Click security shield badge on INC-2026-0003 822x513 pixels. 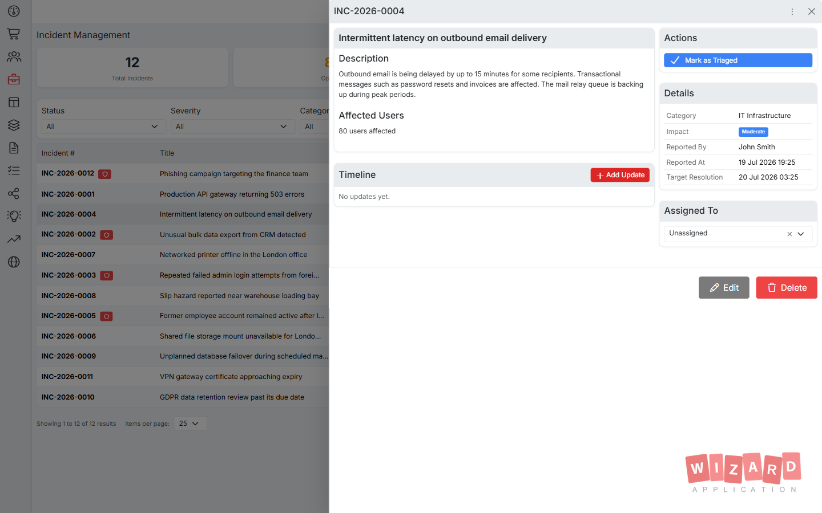(107, 275)
